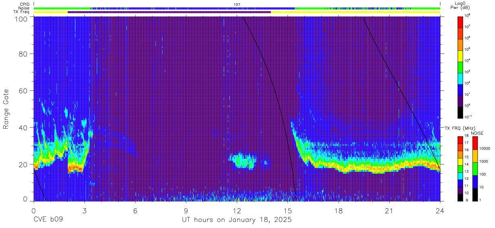Select tick label 40 on Range Gate axis
Screen dimensions: 495x228
pos(23,127)
